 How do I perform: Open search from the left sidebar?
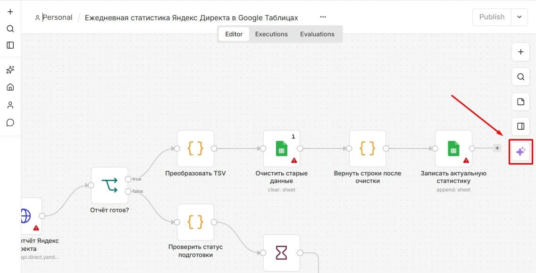click(x=10, y=29)
